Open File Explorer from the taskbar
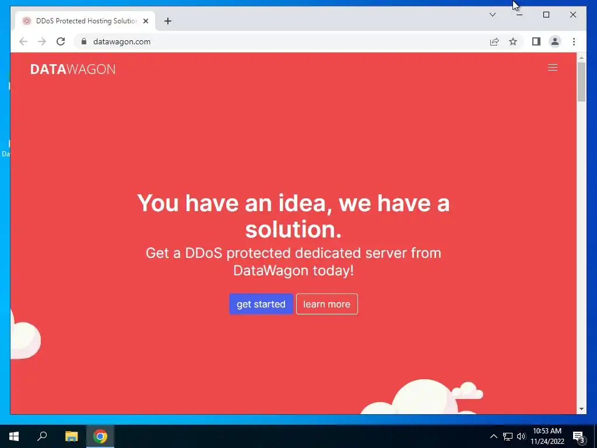Viewport: 597px width, 448px height. (71, 436)
